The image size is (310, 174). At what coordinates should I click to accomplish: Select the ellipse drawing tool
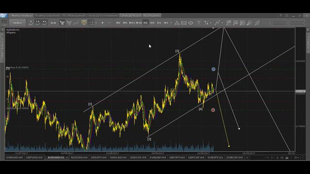coord(191,23)
